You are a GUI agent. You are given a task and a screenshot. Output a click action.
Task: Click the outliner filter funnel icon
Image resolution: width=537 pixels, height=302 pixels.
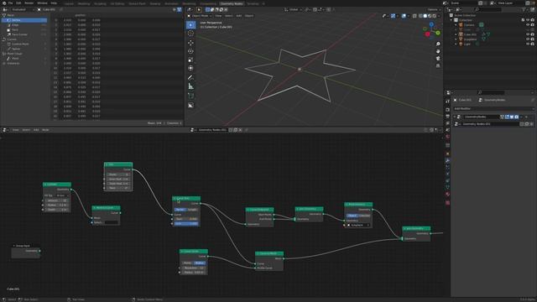pyautogui.click(x=524, y=9)
